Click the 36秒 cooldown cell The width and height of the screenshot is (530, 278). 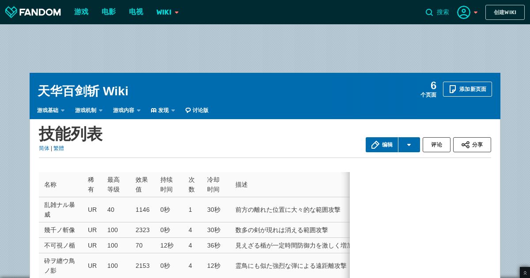click(214, 245)
